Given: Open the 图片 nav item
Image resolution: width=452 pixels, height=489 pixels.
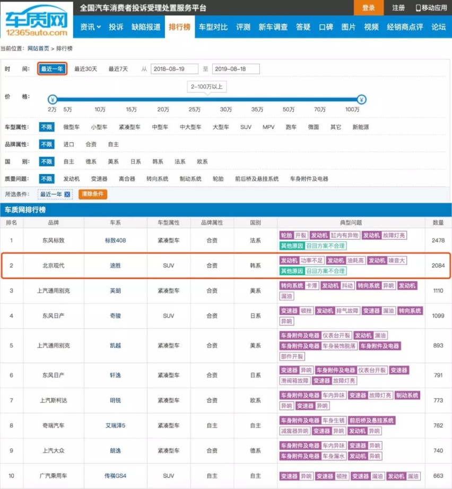Looking at the screenshot, I should pyautogui.click(x=349, y=27).
